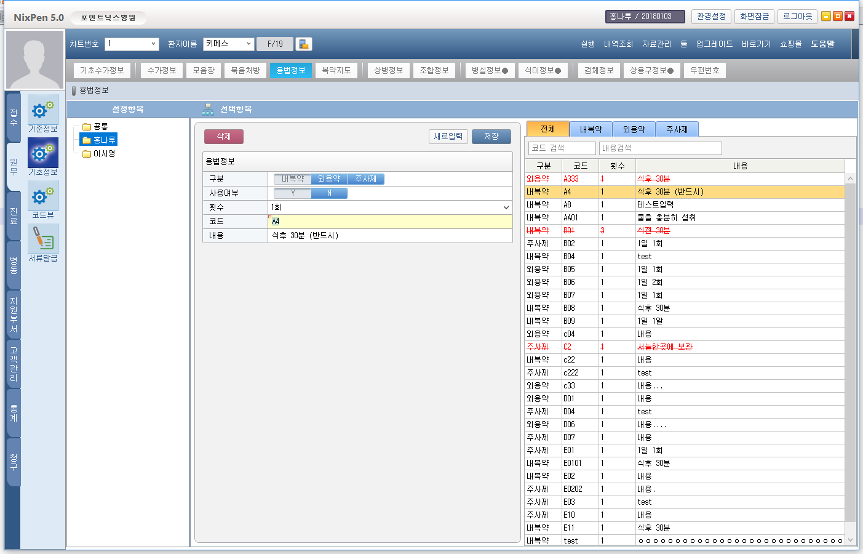Click the patient profile photo placeholder

(x=34, y=60)
